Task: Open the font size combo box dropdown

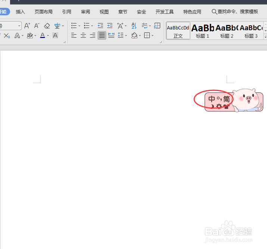Action: pos(19,26)
